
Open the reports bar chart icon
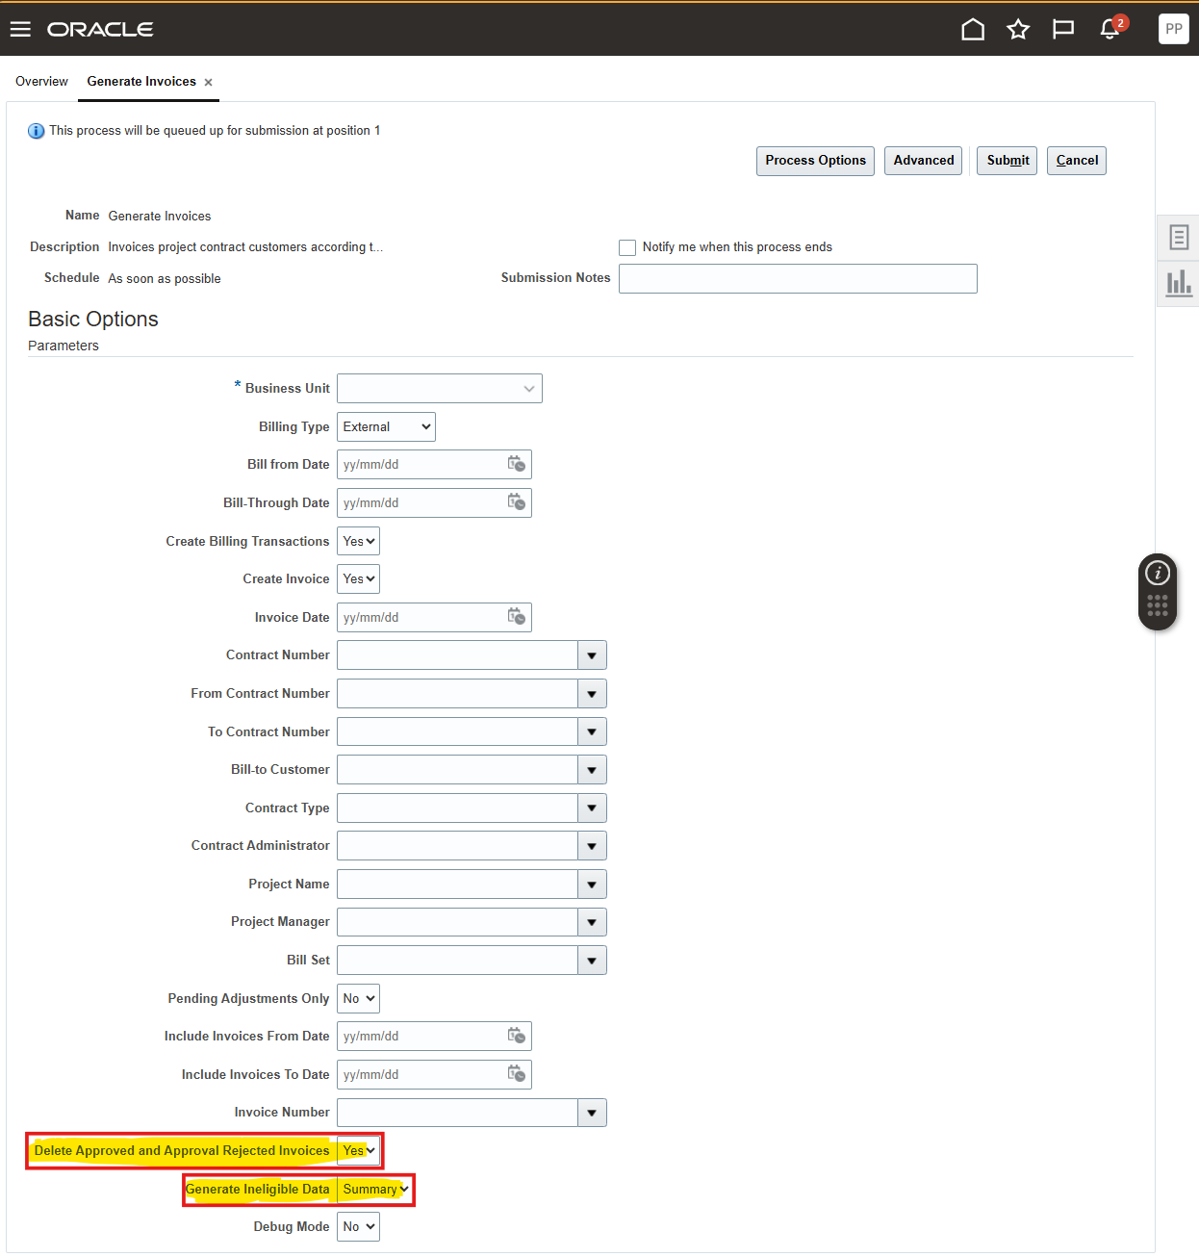(x=1178, y=283)
